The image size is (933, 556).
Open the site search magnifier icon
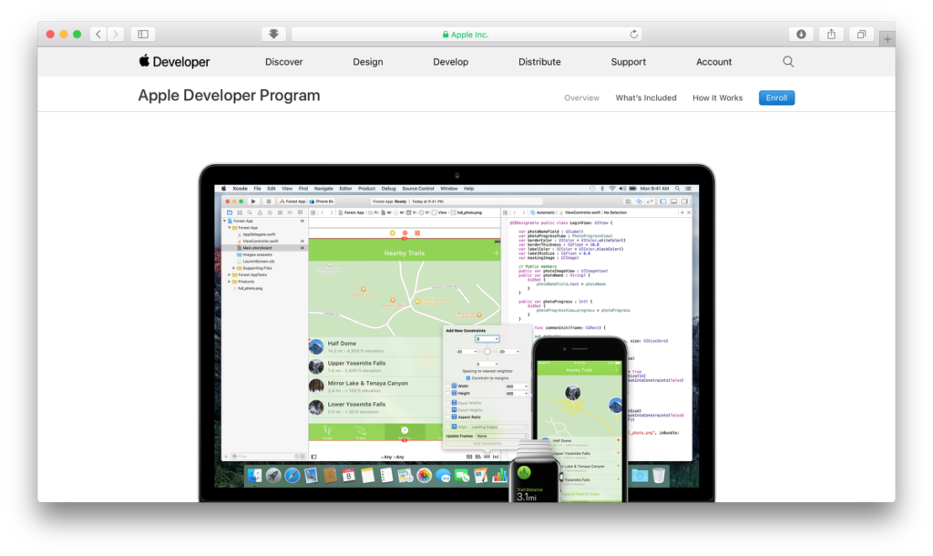[x=788, y=62]
